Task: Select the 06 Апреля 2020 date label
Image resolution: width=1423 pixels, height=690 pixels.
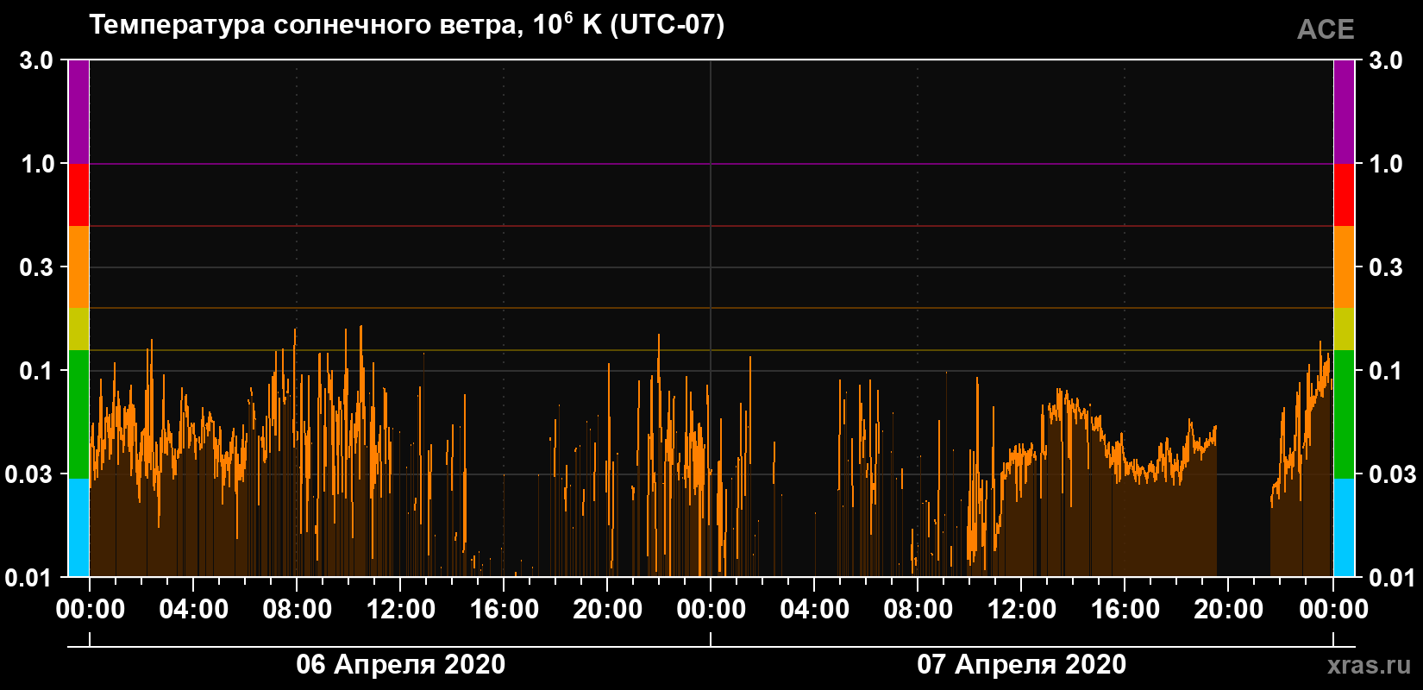Action: point(401,664)
